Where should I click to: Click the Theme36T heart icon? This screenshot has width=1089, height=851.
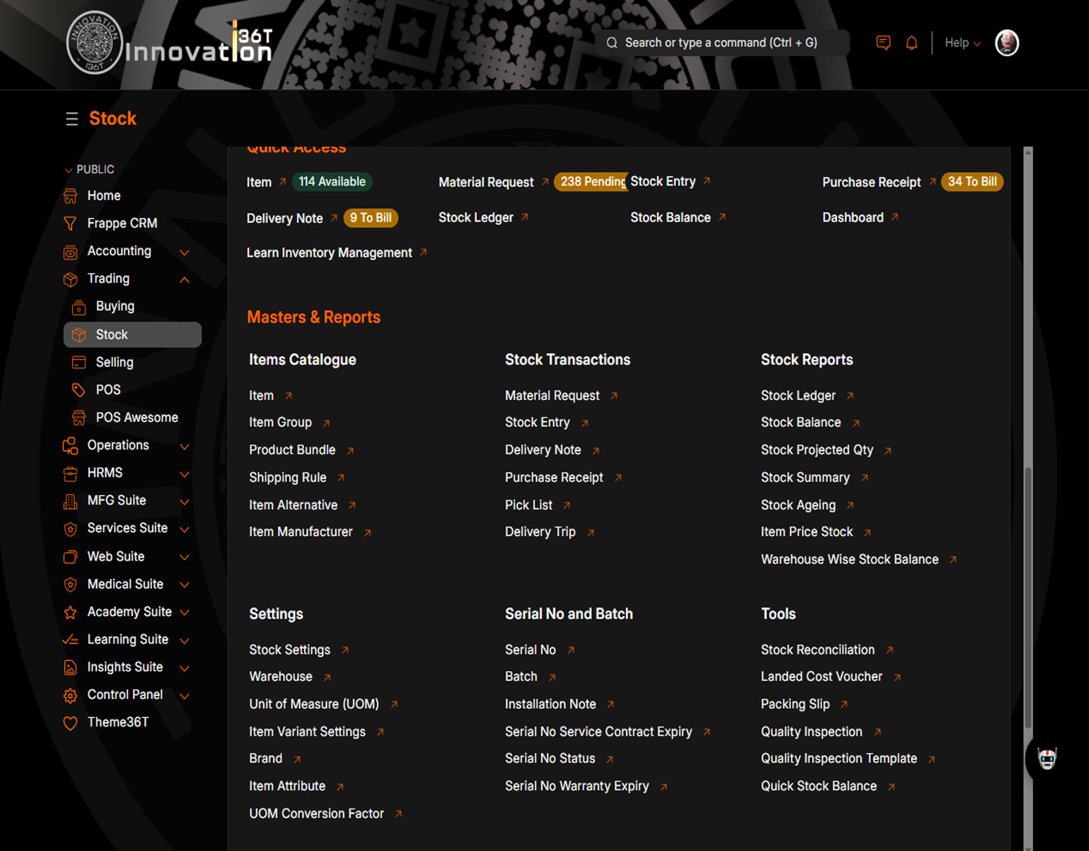(x=70, y=723)
